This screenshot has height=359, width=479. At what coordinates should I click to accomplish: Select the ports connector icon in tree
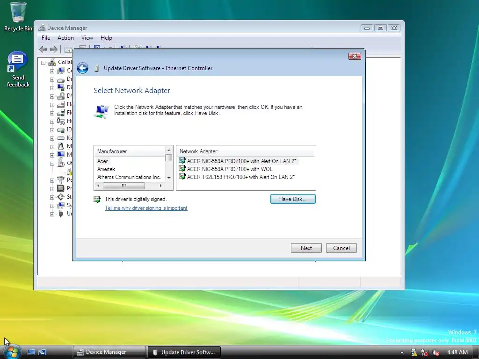click(61, 179)
